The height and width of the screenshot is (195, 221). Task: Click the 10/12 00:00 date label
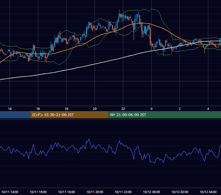151,192
